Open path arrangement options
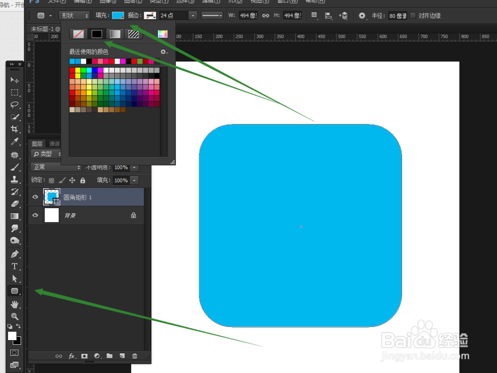497x373 pixels. (343, 15)
